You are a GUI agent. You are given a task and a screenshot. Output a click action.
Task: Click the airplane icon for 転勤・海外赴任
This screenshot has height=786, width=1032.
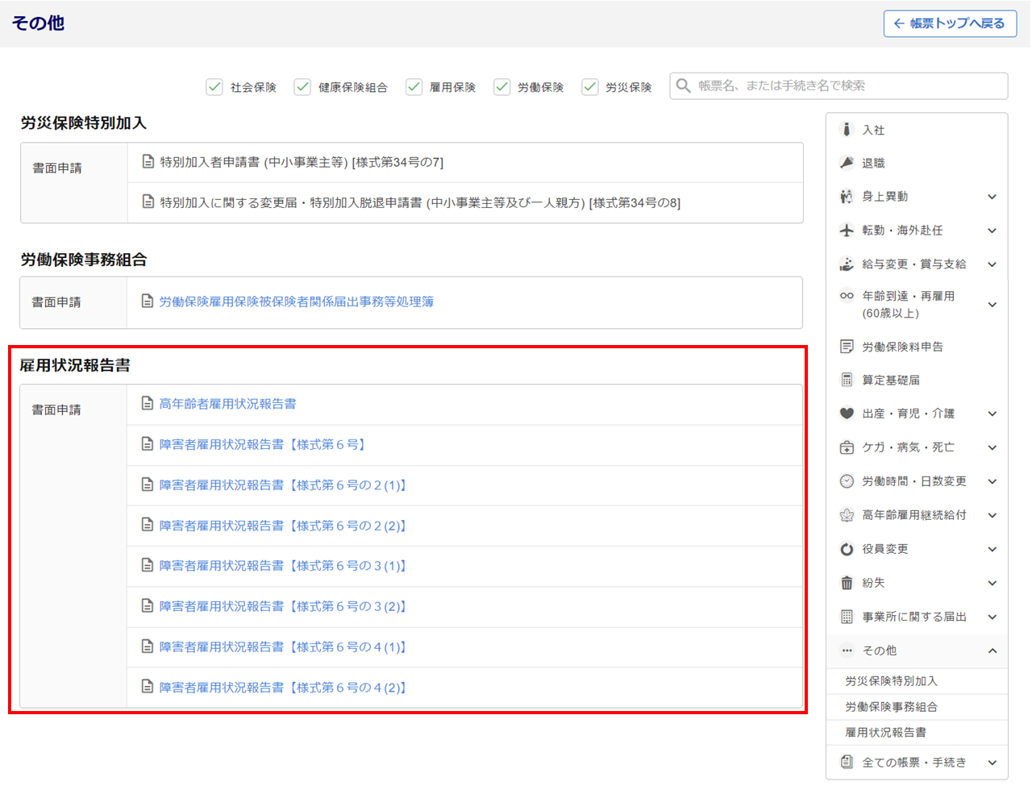846,231
